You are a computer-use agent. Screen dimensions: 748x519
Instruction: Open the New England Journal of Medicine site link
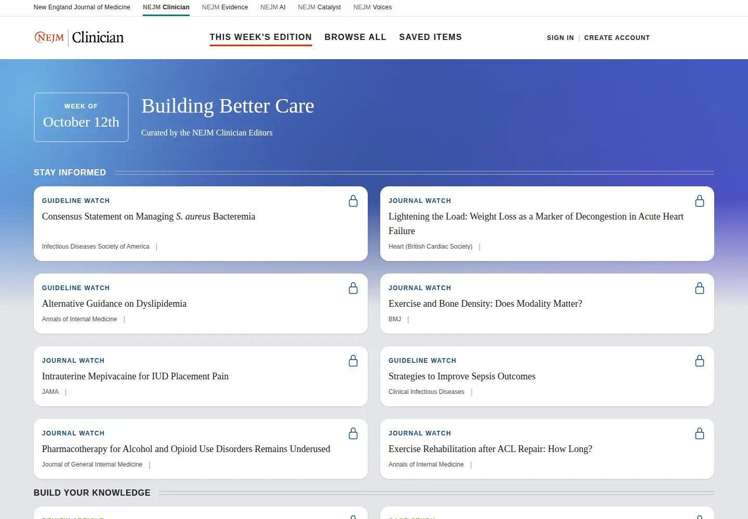tap(82, 7)
